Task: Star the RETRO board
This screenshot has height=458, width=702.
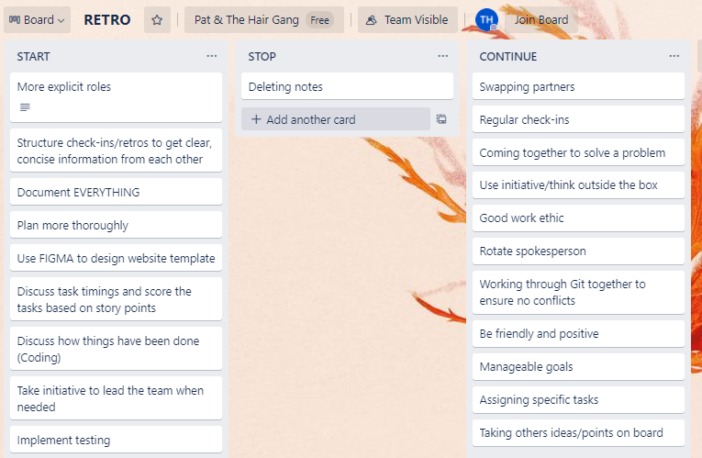Action: pos(157,19)
